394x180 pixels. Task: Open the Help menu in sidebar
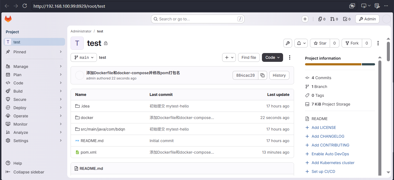pyautogui.click(x=14, y=163)
